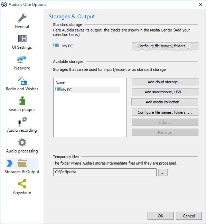Select the UI Settings layout icon

coord(22,39)
